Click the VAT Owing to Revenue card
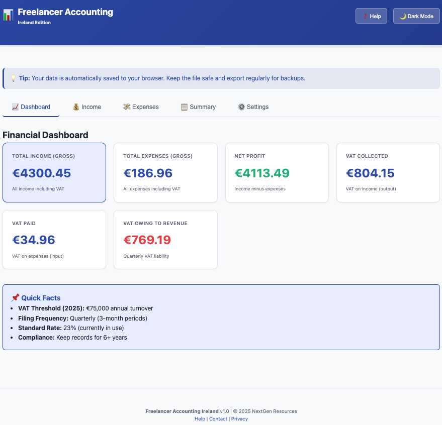Screen dimensions: 442x425 coord(166,240)
